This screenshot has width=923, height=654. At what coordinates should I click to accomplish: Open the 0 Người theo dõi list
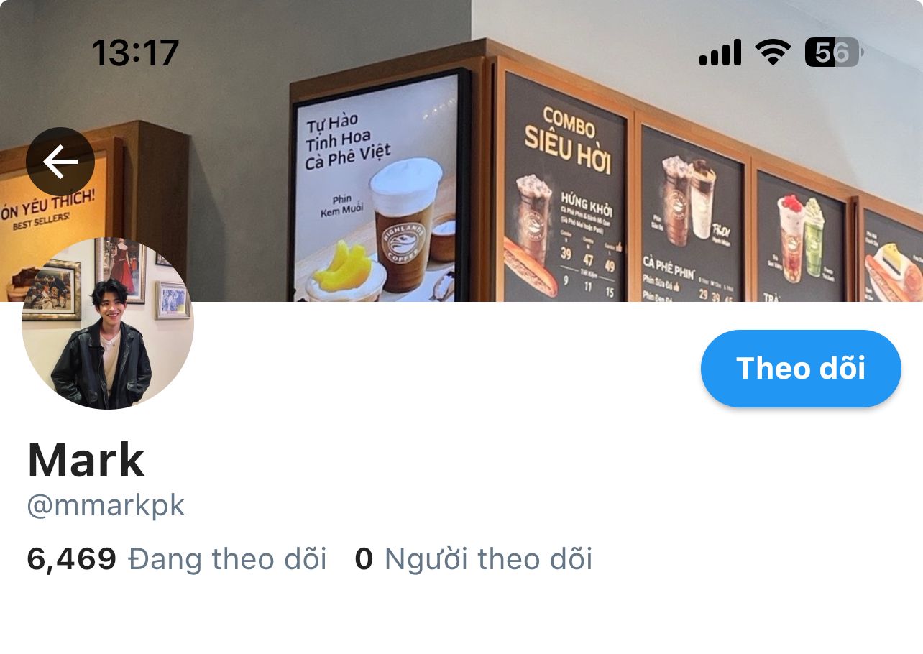pyautogui.click(x=474, y=559)
